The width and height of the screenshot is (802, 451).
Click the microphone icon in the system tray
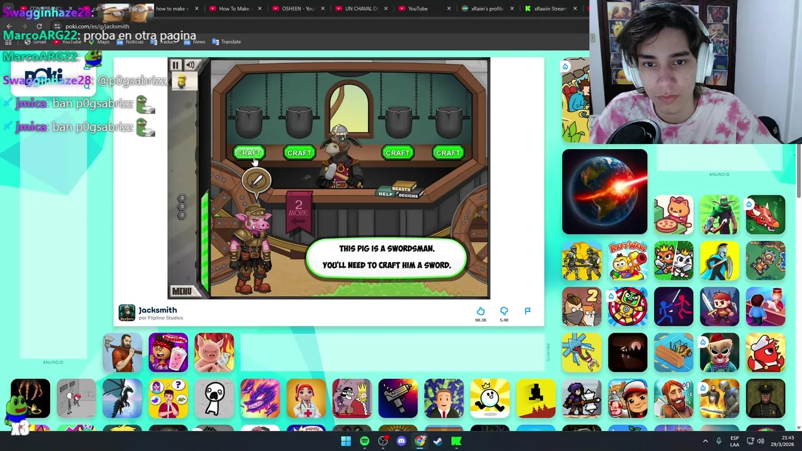pos(719,441)
